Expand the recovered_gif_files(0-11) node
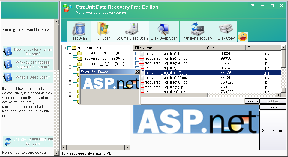The height and width of the screenshot is (157, 288). pyautogui.click(x=70, y=64)
